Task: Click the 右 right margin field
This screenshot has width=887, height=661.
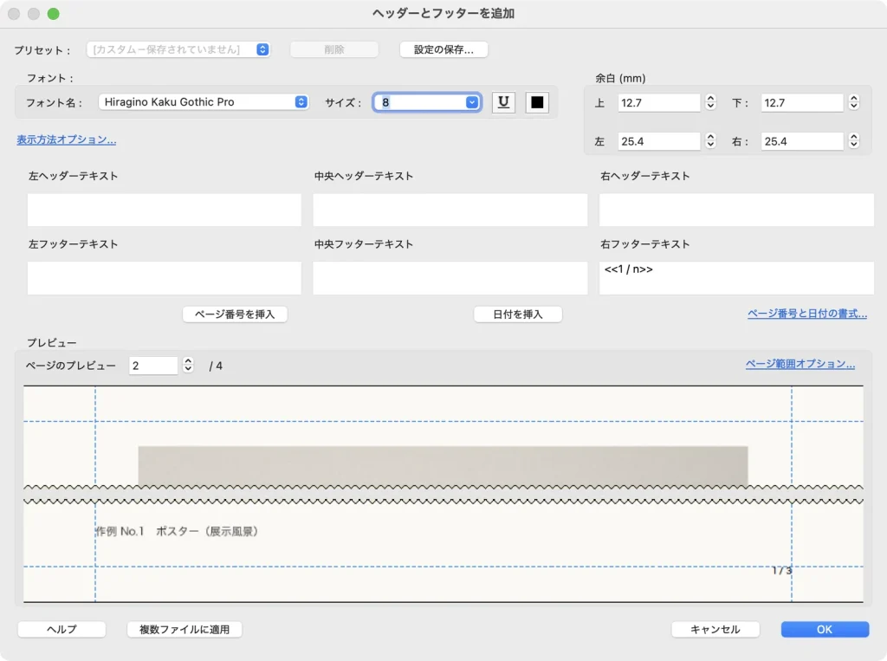Action: (x=802, y=141)
